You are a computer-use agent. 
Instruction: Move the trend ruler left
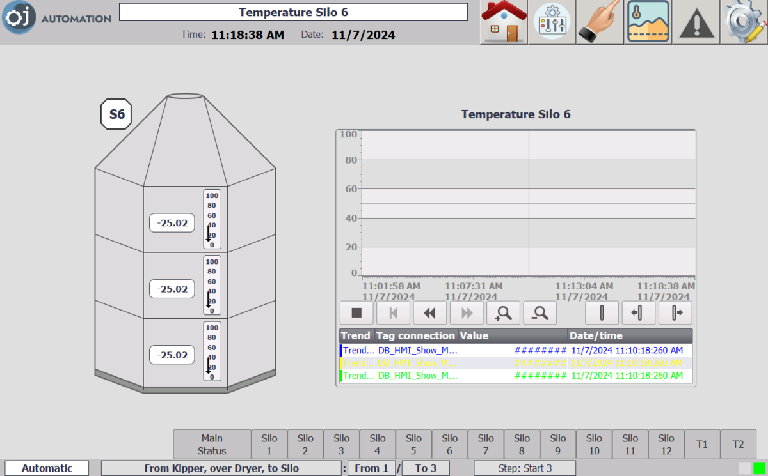[638, 313]
